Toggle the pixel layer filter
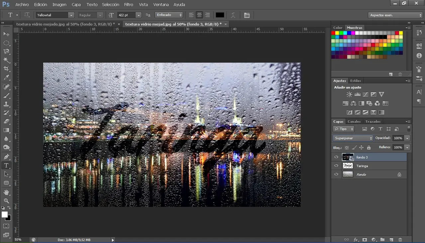This screenshot has height=243, width=425. tap(365, 129)
